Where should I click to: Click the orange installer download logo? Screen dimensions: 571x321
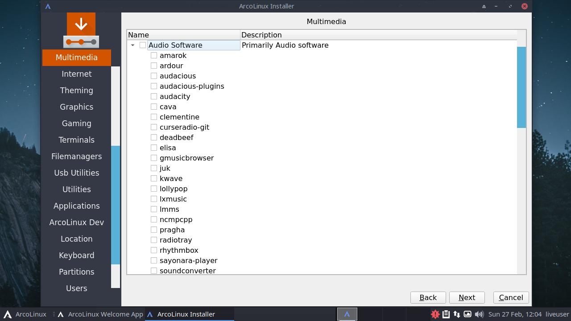81,30
